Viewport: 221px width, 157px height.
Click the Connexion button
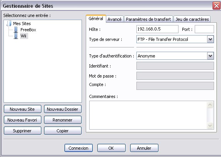(78, 148)
